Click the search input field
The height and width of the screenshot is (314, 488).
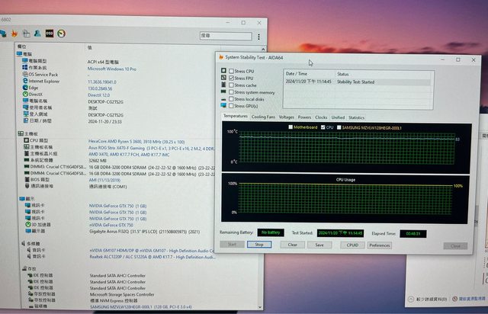(x=226, y=36)
